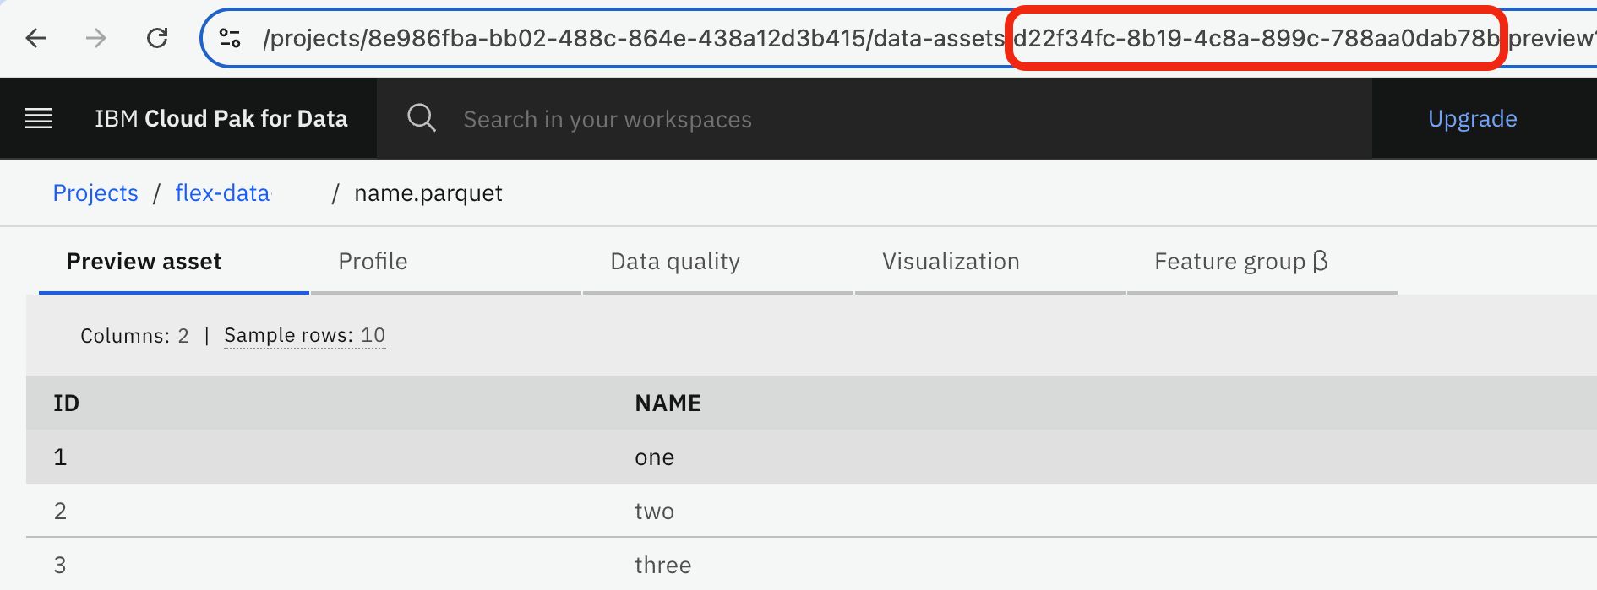Click inside the workspace search field
Viewport: 1597px width, 590px height.
coord(607,118)
